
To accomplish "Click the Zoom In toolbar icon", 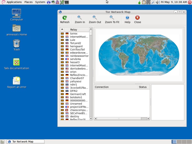I will 80,19.
